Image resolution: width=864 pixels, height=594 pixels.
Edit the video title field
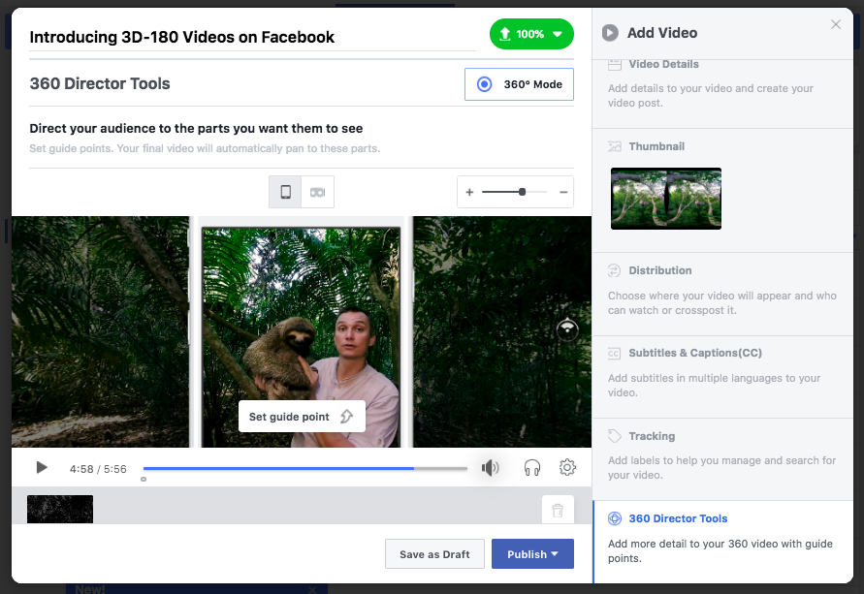click(252, 37)
